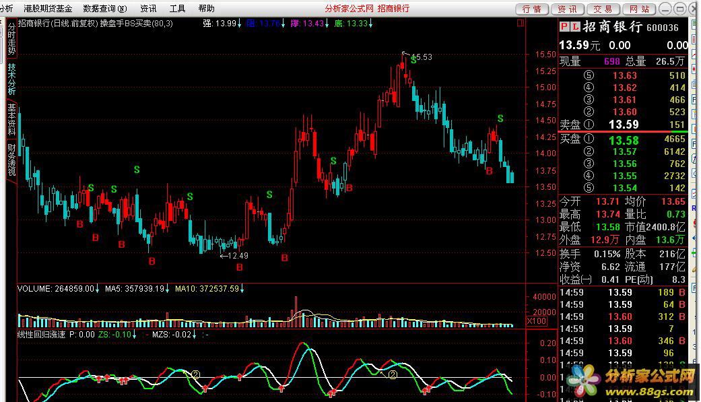Open the 资讯 menu in menu bar

pyautogui.click(x=148, y=9)
